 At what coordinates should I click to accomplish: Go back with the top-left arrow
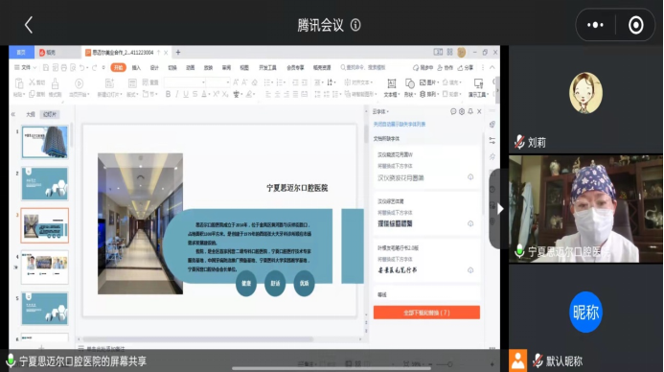(x=29, y=25)
